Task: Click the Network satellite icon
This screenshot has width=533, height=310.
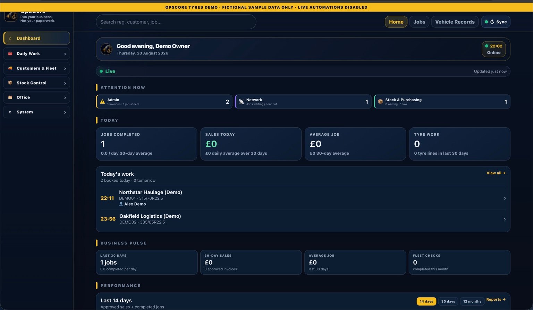Action: [x=241, y=102]
